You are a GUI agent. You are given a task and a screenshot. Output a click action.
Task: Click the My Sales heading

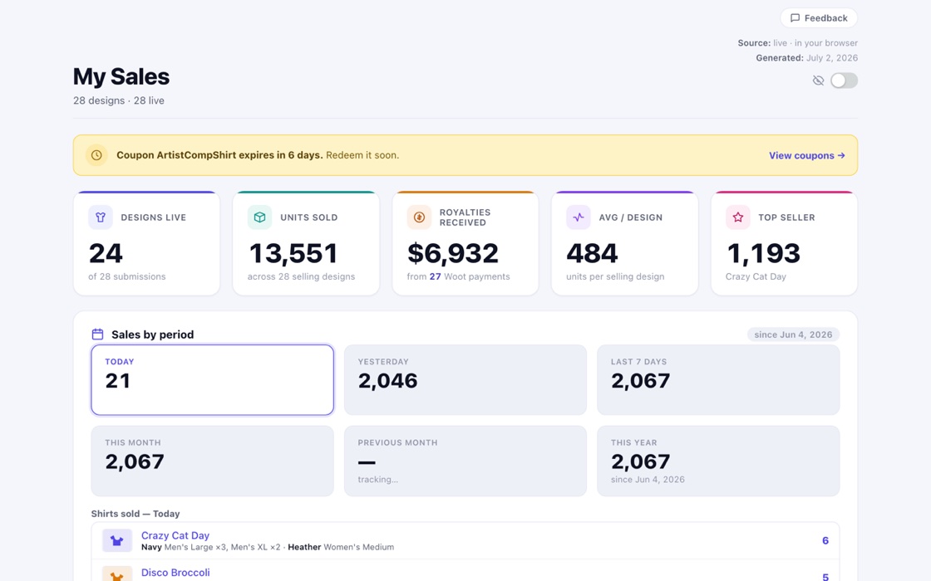pos(121,76)
